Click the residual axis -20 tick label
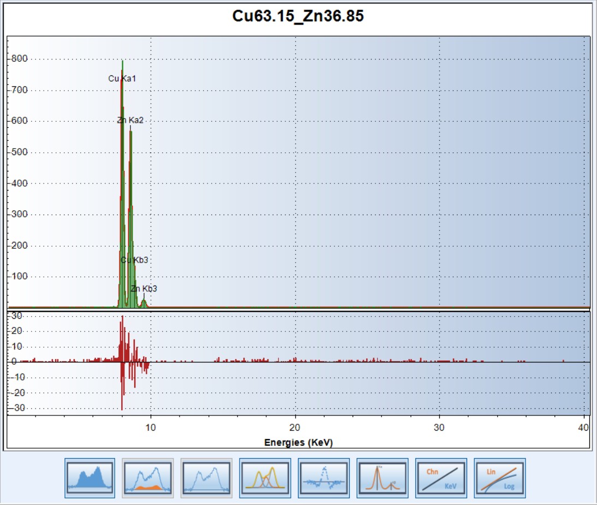The width and height of the screenshot is (597, 505). (x=17, y=393)
